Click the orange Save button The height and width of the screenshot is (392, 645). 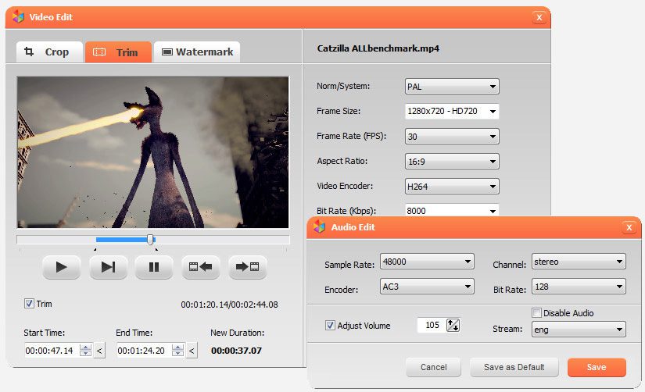(x=597, y=367)
